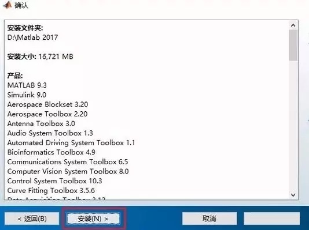Click the scrollbar down arrow

click(293, 195)
